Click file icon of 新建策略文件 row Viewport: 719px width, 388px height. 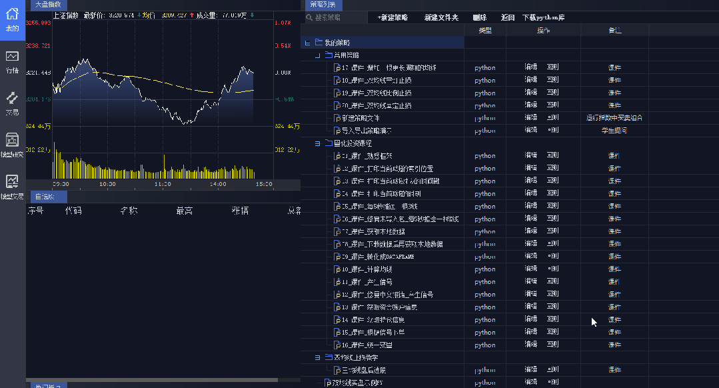(337, 118)
